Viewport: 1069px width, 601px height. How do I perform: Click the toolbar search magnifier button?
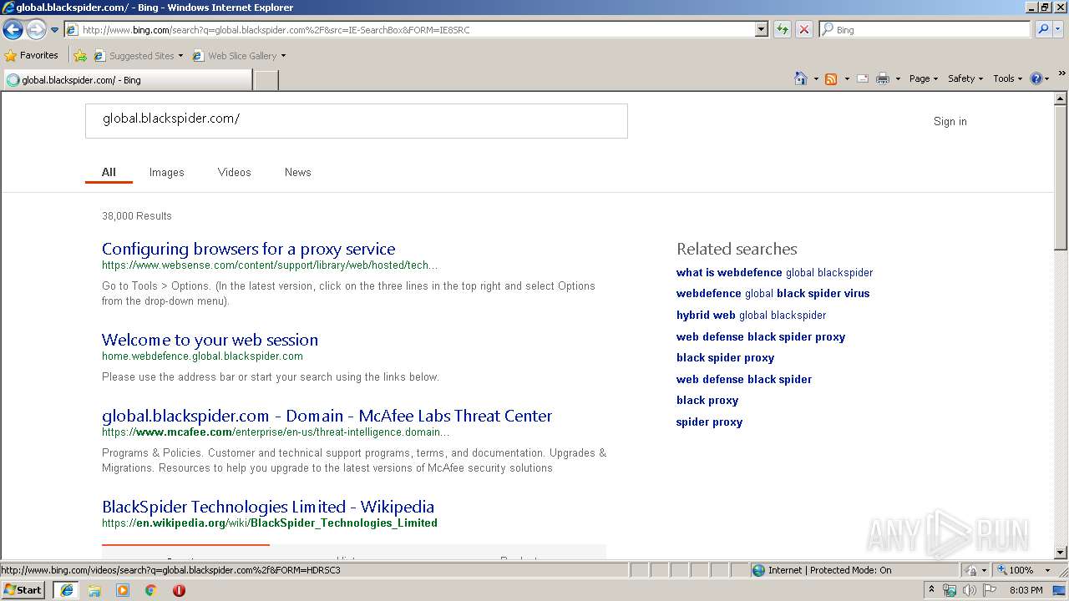[1042, 30]
